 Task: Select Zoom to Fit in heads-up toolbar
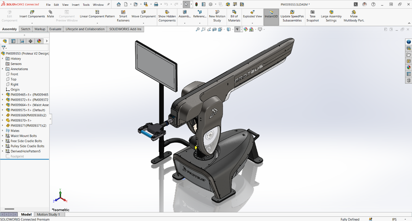point(197,29)
